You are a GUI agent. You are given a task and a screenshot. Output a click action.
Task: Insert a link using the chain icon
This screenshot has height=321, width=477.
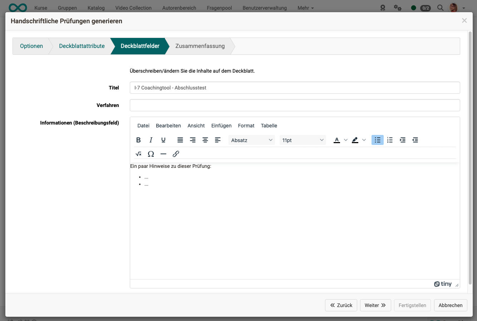[x=176, y=154]
